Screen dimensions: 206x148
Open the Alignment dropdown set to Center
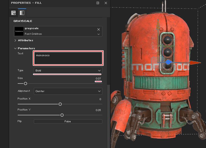[x=68, y=91]
